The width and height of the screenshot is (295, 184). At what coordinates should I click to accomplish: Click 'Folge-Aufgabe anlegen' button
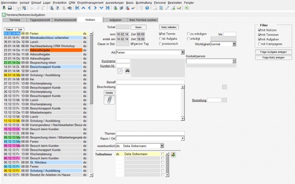click(273, 52)
